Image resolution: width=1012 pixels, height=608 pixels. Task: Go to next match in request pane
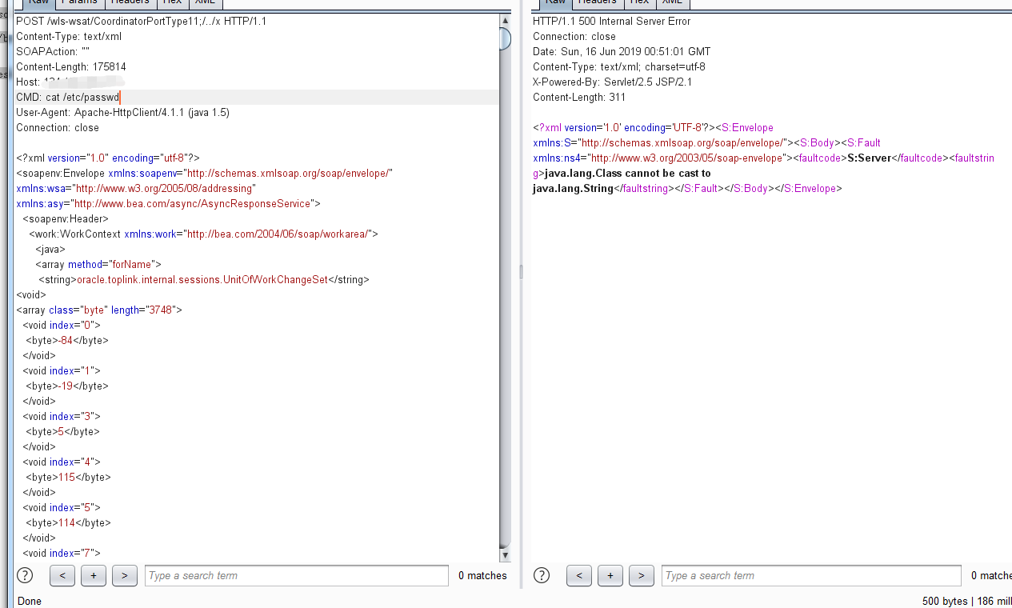pos(125,575)
